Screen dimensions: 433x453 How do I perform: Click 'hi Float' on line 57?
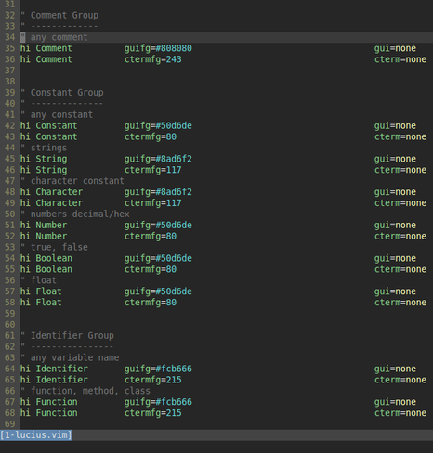[41, 291]
